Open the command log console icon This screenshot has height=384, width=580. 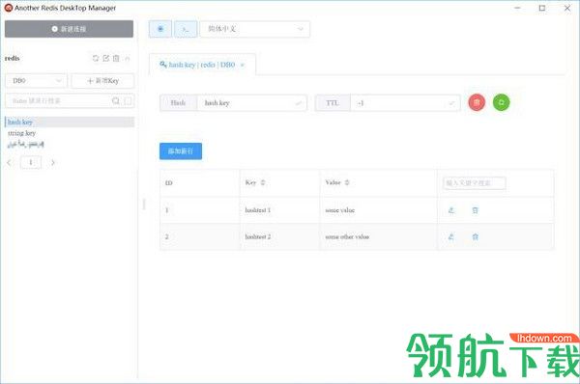click(186, 29)
